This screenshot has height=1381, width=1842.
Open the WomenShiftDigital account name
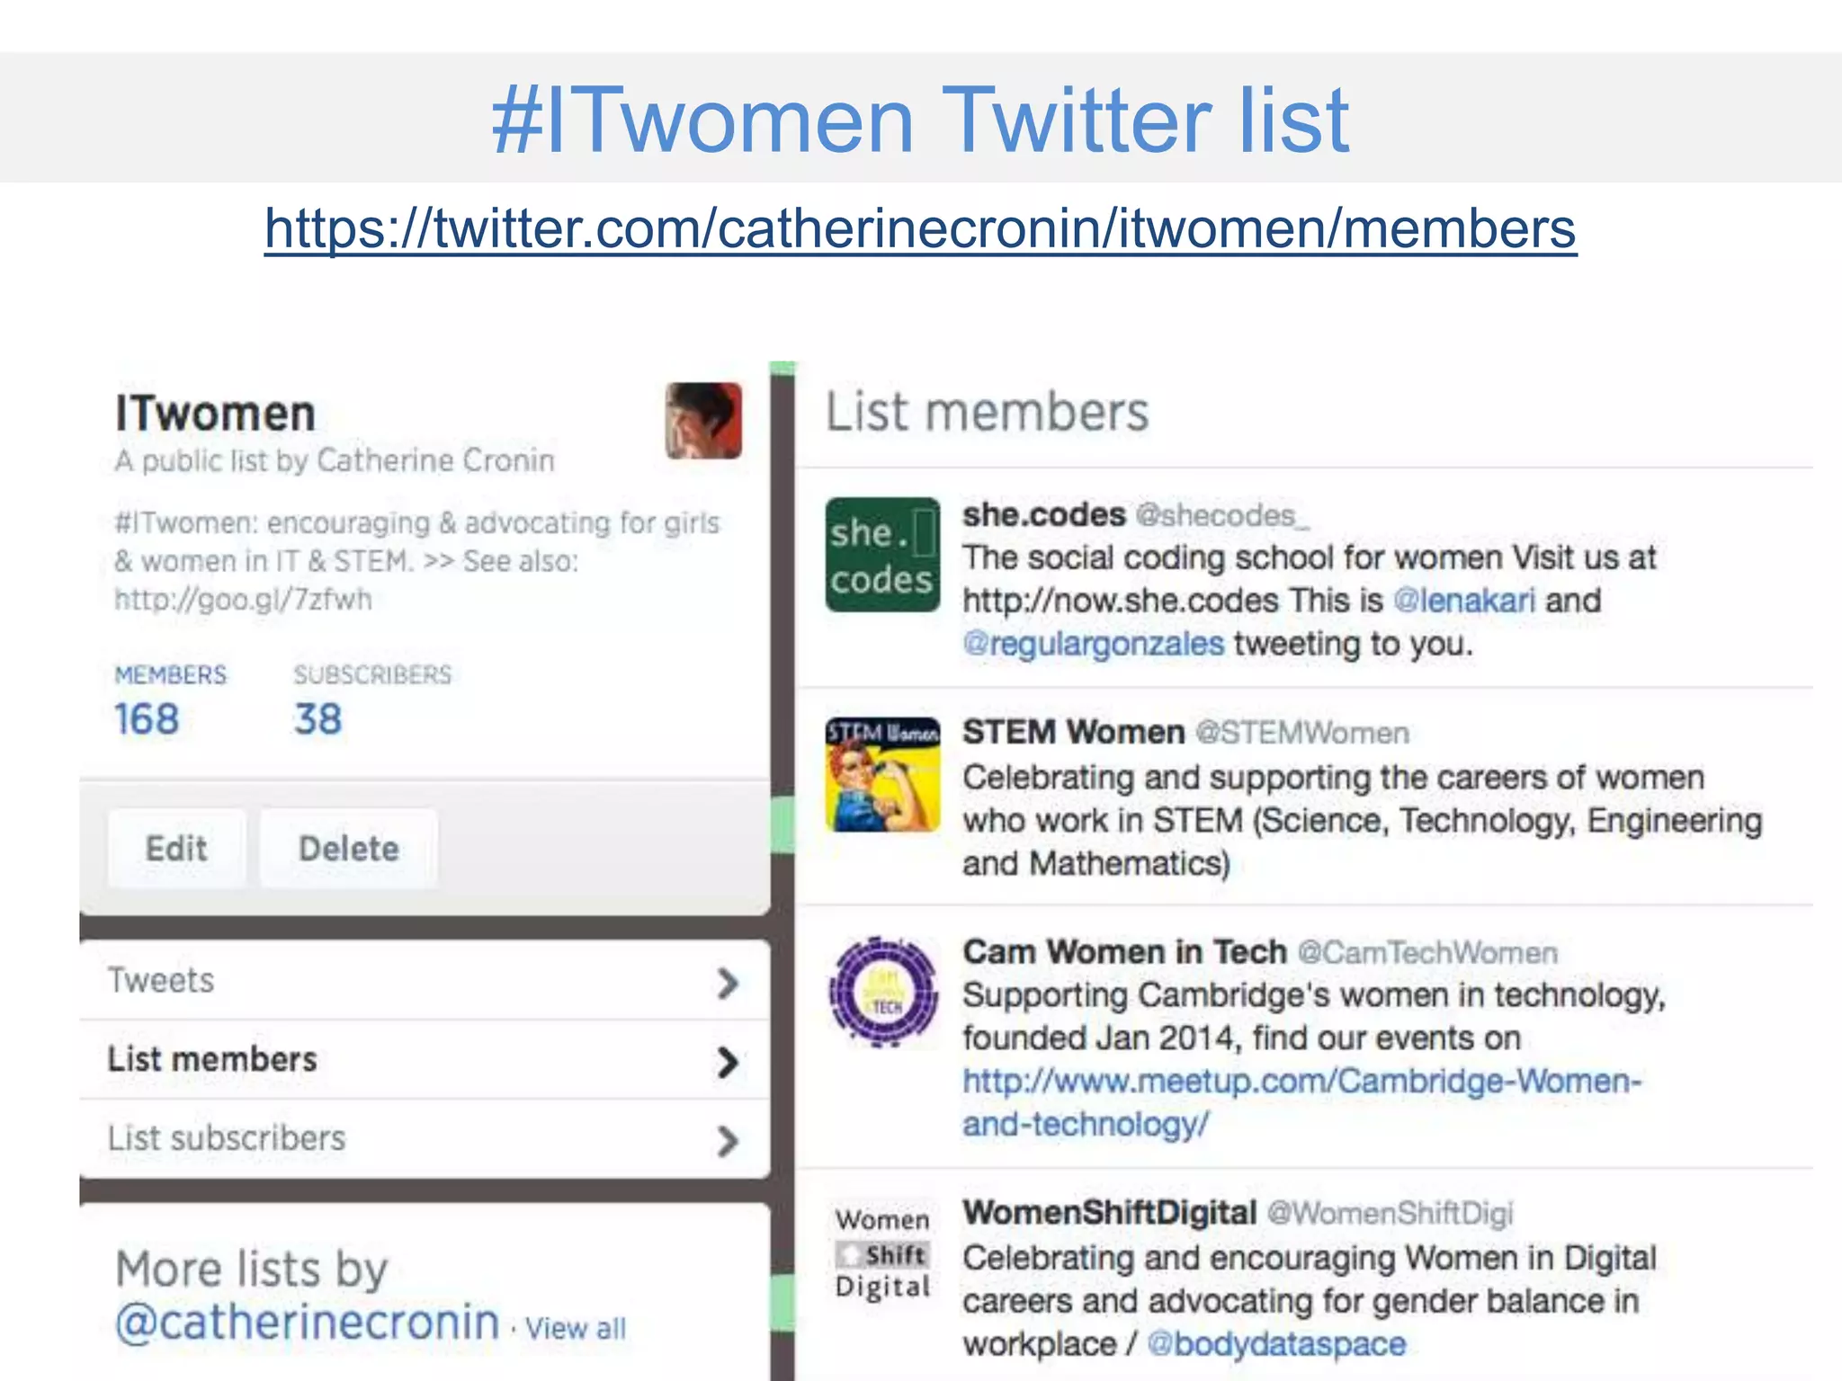(1110, 1213)
